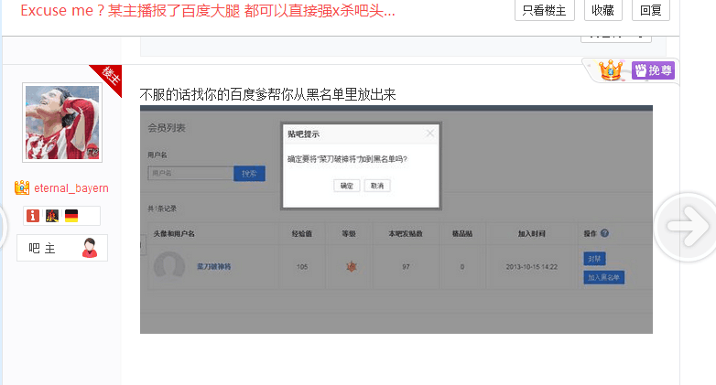Click the purple 挽尊 button
The width and height of the screenshot is (716, 385).
pyautogui.click(x=653, y=70)
